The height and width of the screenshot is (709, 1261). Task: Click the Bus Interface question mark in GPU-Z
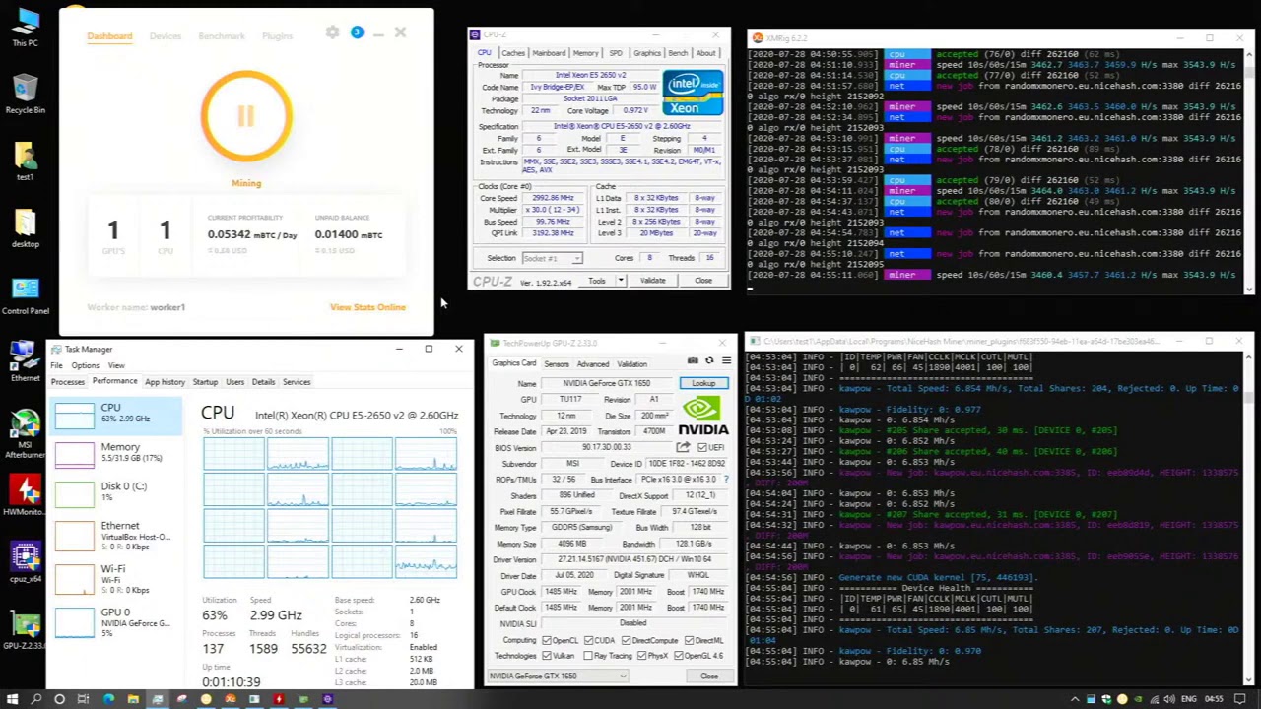tap(726, 479)
